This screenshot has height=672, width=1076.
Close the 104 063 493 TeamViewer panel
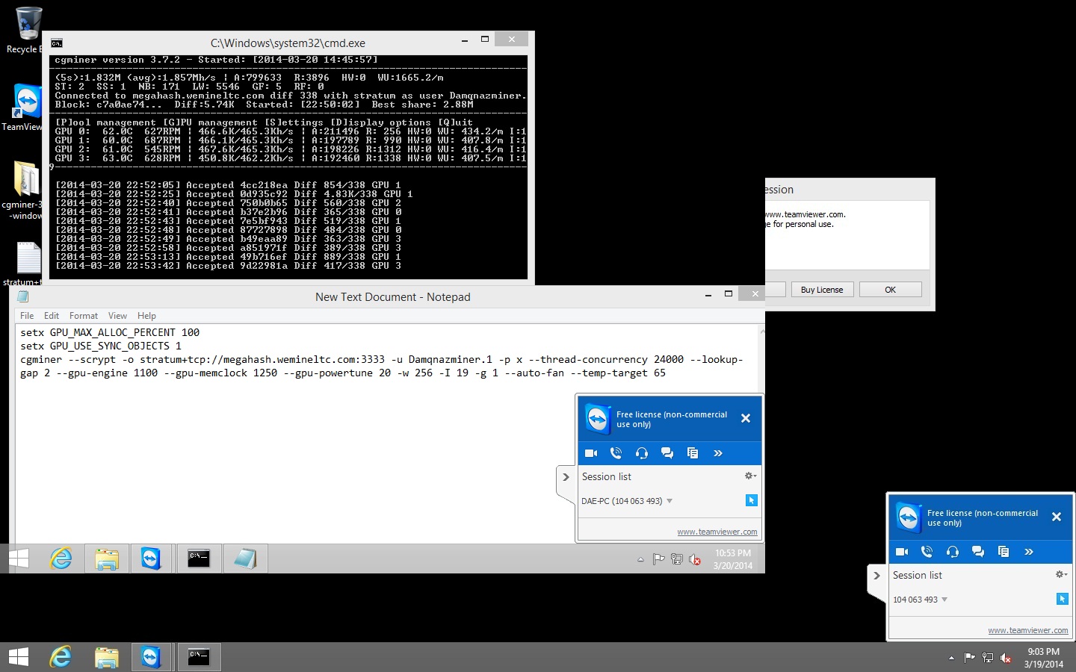1057,517
